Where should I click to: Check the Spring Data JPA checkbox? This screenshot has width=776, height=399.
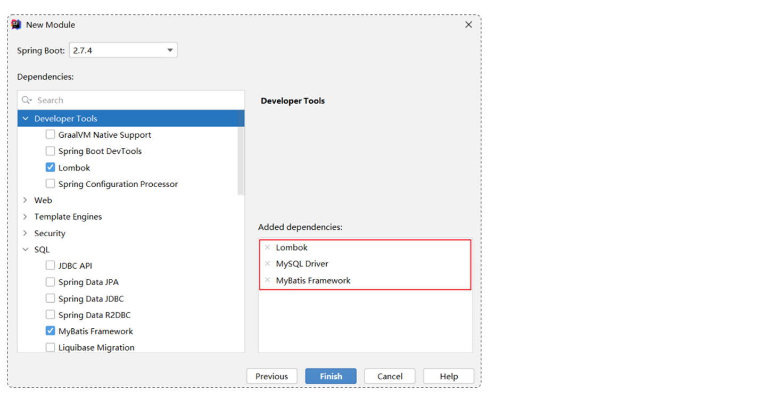pos(50,282)
